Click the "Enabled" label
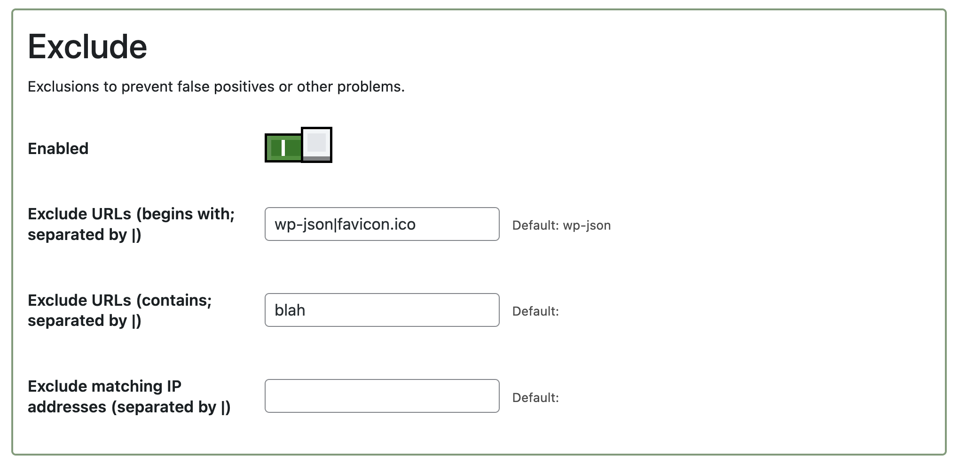The width and height of the screenshot is (959, 464). point(58,148)
